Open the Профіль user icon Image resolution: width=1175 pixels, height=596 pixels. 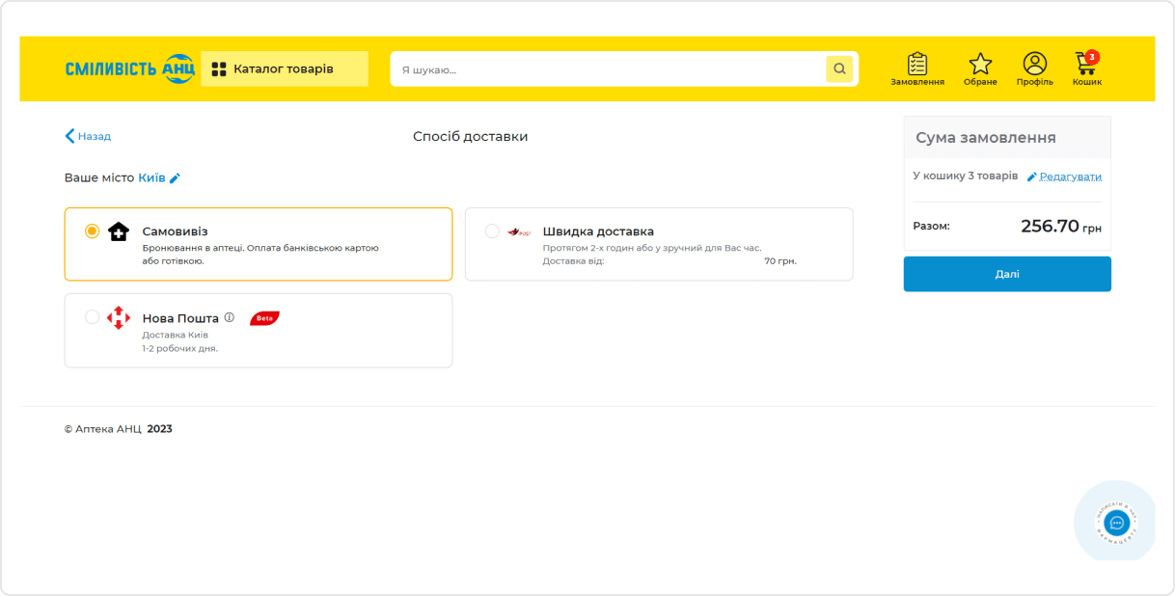pyautogui.click(x=1034, y=66)
